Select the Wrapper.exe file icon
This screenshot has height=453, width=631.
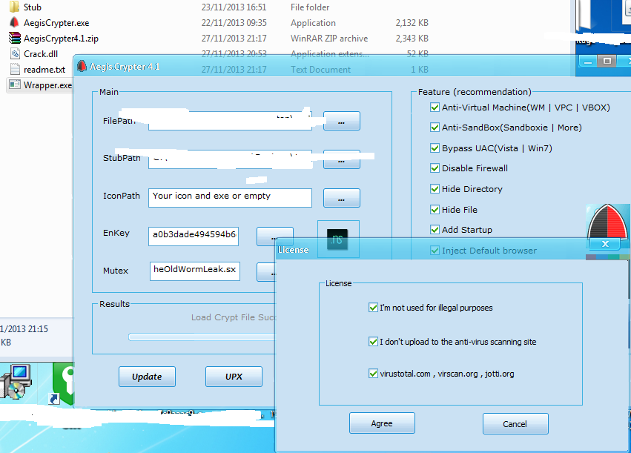tap(15, 85)
